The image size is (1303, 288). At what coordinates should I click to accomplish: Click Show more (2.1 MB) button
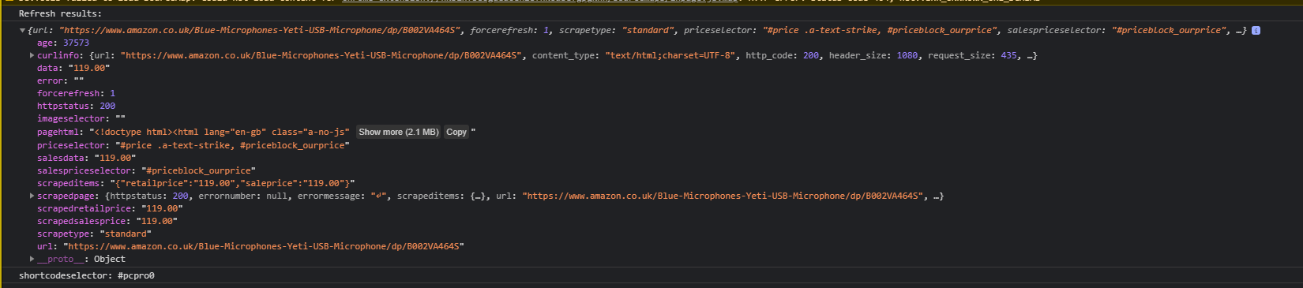(x=398, y=132)
